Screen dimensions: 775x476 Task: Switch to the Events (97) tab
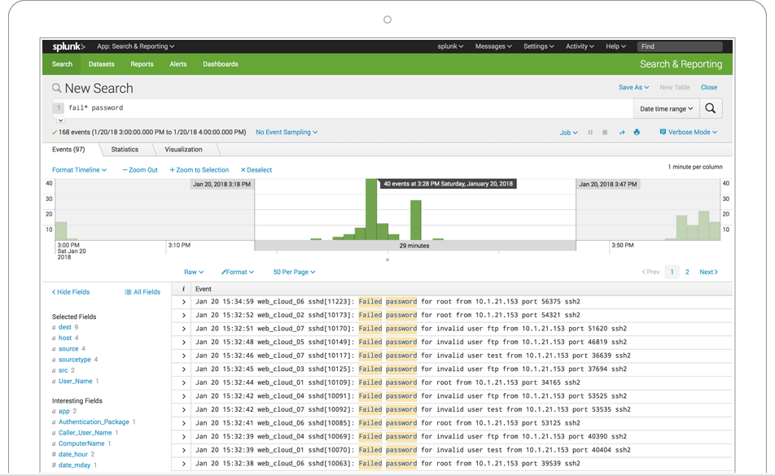[x=68, y=150]
